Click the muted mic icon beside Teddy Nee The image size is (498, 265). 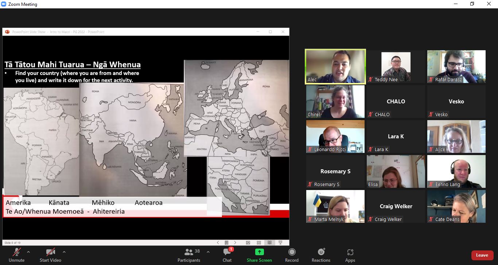[371, 80]
